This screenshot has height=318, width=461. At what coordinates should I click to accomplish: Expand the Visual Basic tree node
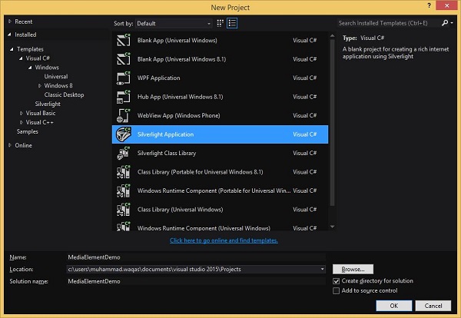(22, 113)
